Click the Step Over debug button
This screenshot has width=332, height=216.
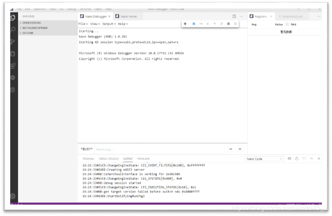coord(201,24)
